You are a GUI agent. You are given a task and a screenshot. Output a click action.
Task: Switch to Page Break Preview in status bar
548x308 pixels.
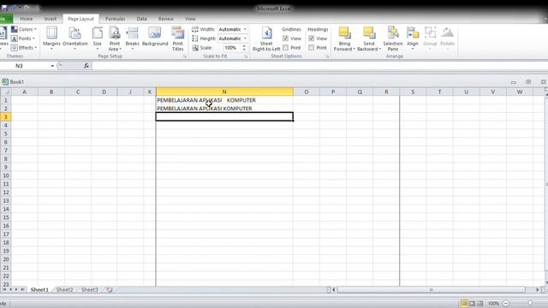coord(479,304)
